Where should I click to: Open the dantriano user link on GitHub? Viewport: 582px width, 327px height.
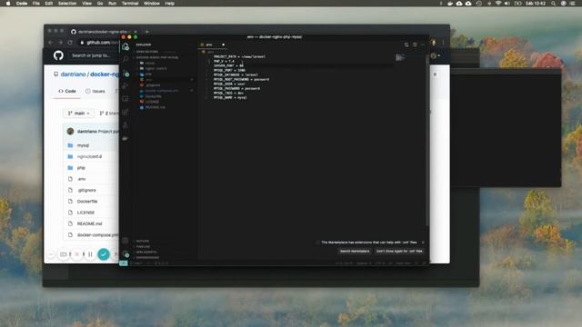[x=73, y=74]
